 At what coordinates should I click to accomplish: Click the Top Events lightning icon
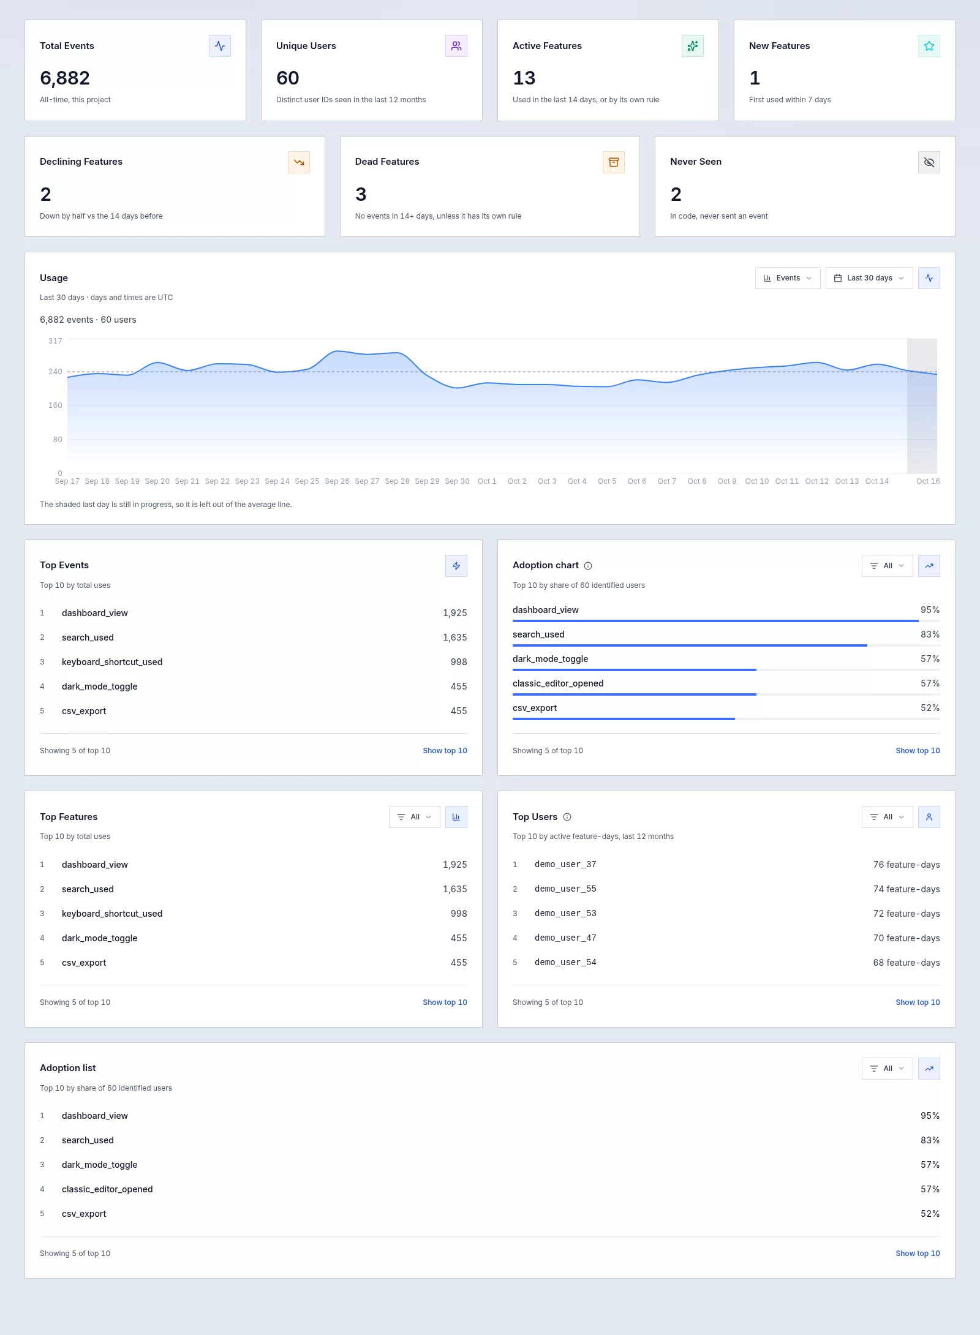(456, 566)
